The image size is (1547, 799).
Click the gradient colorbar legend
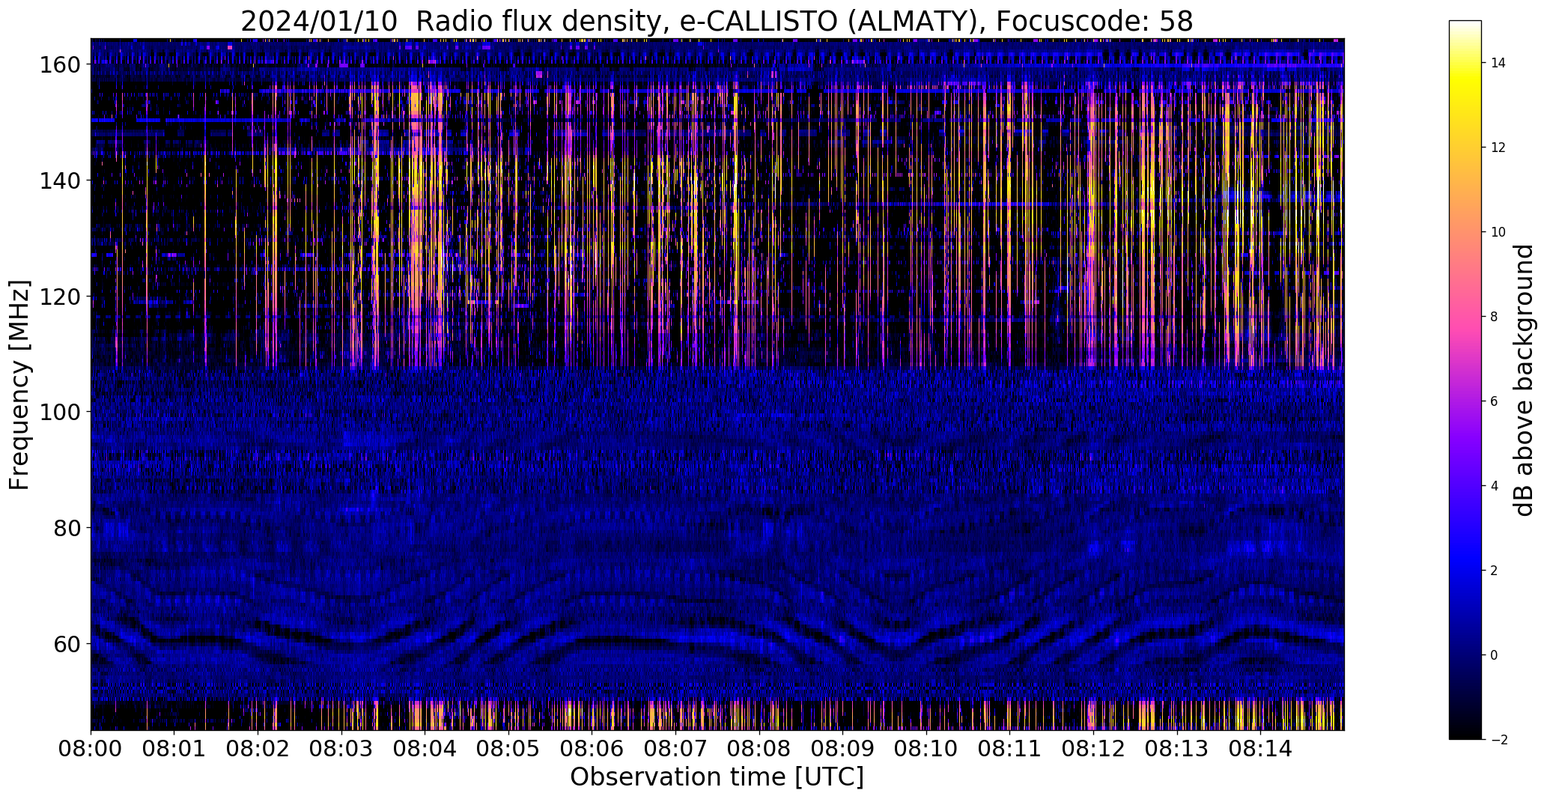(1465, 380)
